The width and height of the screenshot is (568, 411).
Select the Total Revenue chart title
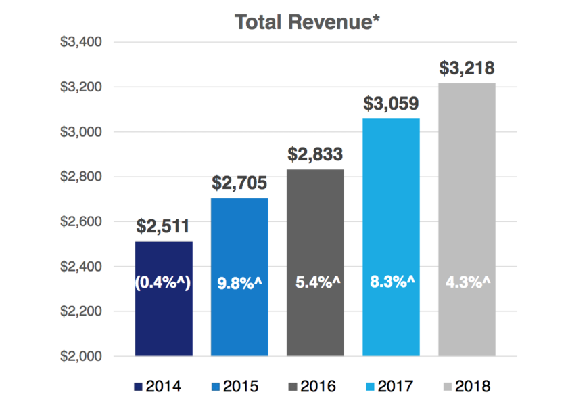(309, 22)
